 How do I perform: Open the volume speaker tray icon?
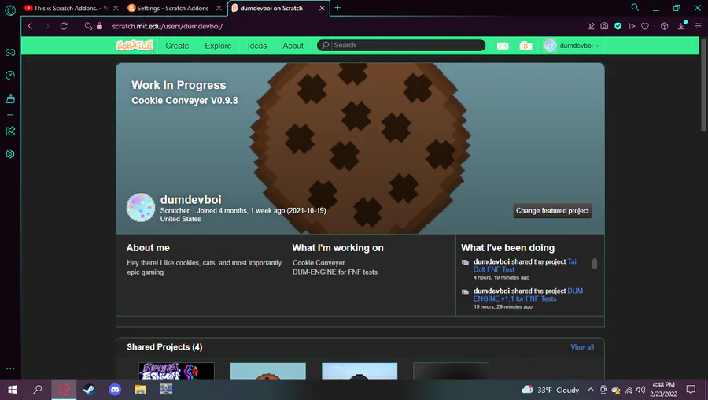(640, 390)
